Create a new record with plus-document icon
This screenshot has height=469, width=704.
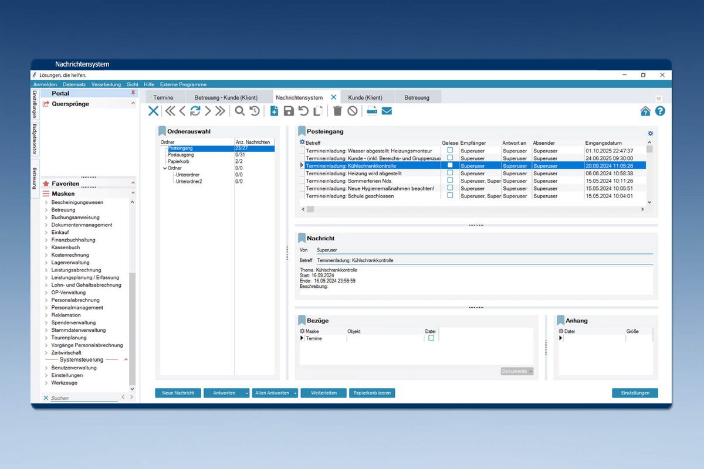click(274, 111)
